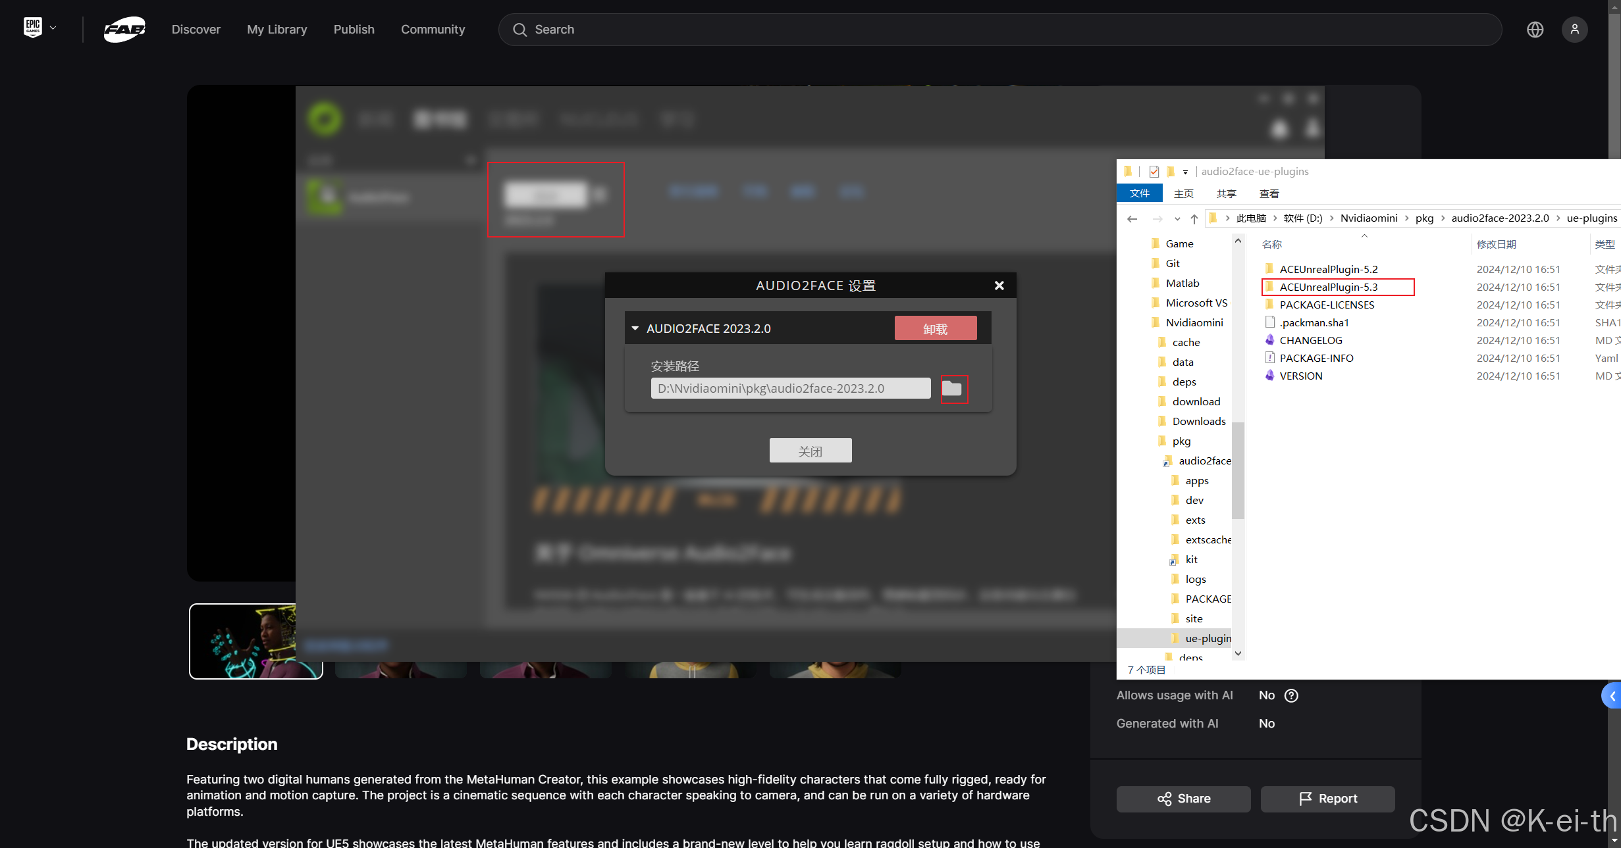Click the folder browse icon beside install path

952,389
